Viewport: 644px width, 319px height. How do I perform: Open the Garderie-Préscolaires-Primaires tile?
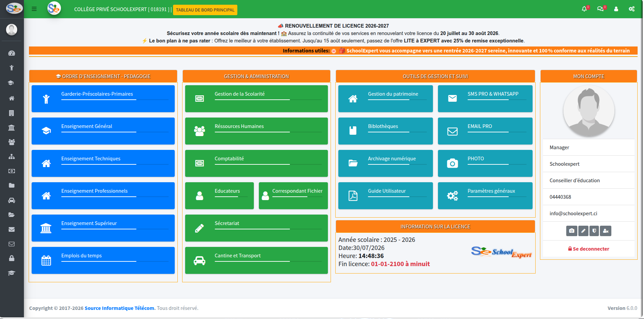103,99
